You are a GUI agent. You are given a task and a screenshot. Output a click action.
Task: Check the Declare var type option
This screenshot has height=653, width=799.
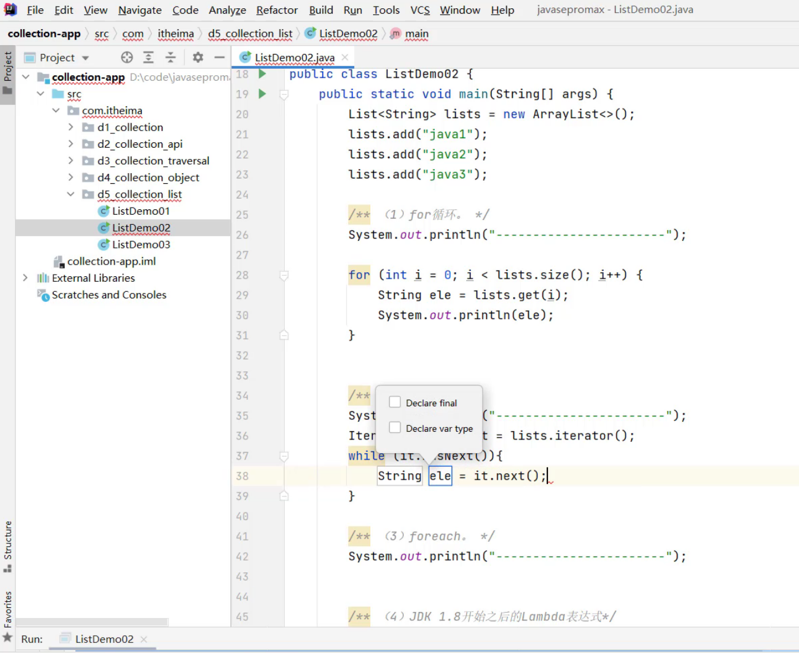395,428
